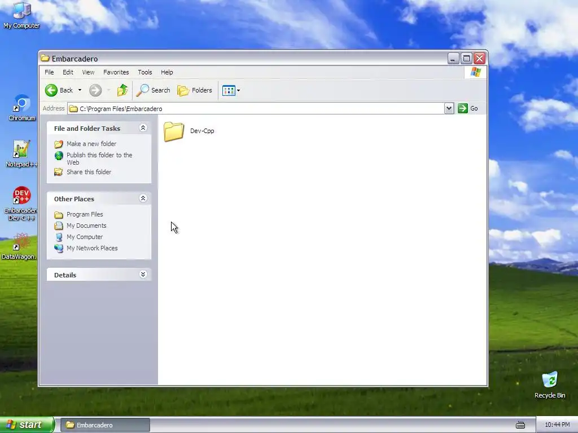Open the Favorites menu
Screen dimensions: 578x433
click(x=116, y=72)
